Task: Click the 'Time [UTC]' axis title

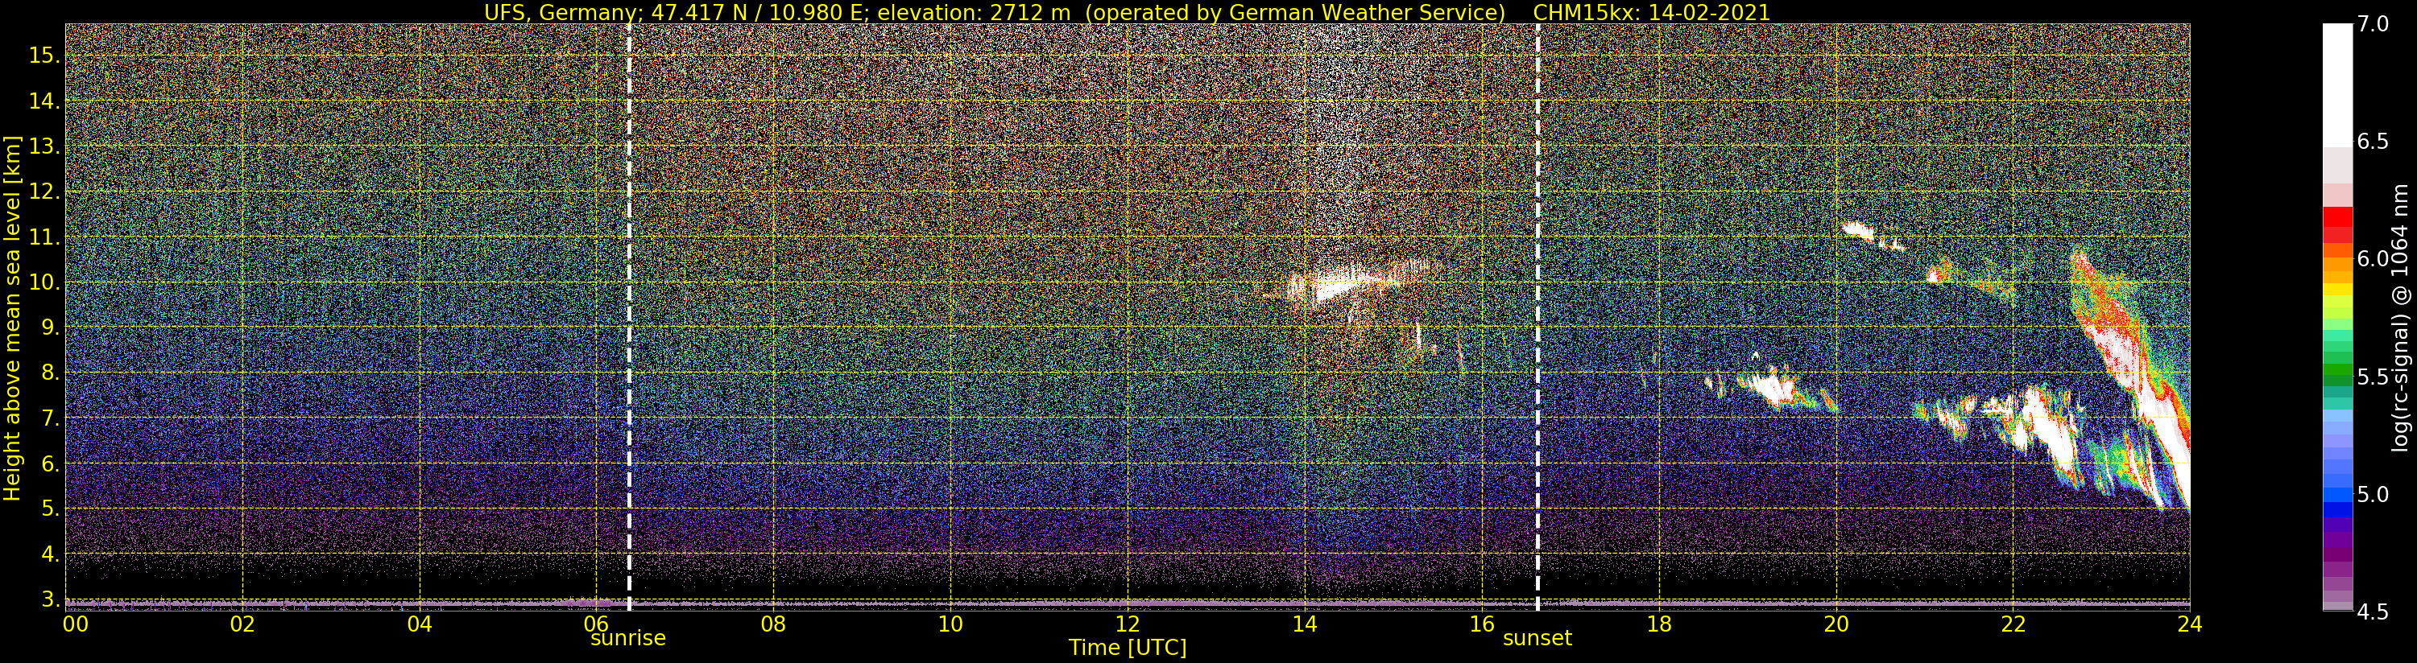Action: (1128, 648)
